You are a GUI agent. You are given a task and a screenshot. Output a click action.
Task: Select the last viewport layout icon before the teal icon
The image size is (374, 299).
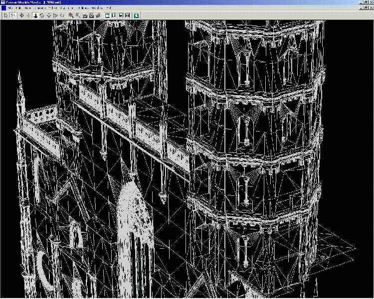coord(128,15)
